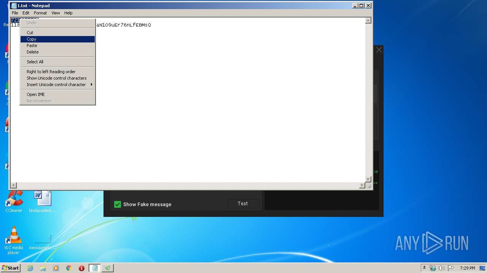Image resolution: width=487 pixels, height=273 pixels.
Task: Toggle Right to left Reading order
Action: 57,72
